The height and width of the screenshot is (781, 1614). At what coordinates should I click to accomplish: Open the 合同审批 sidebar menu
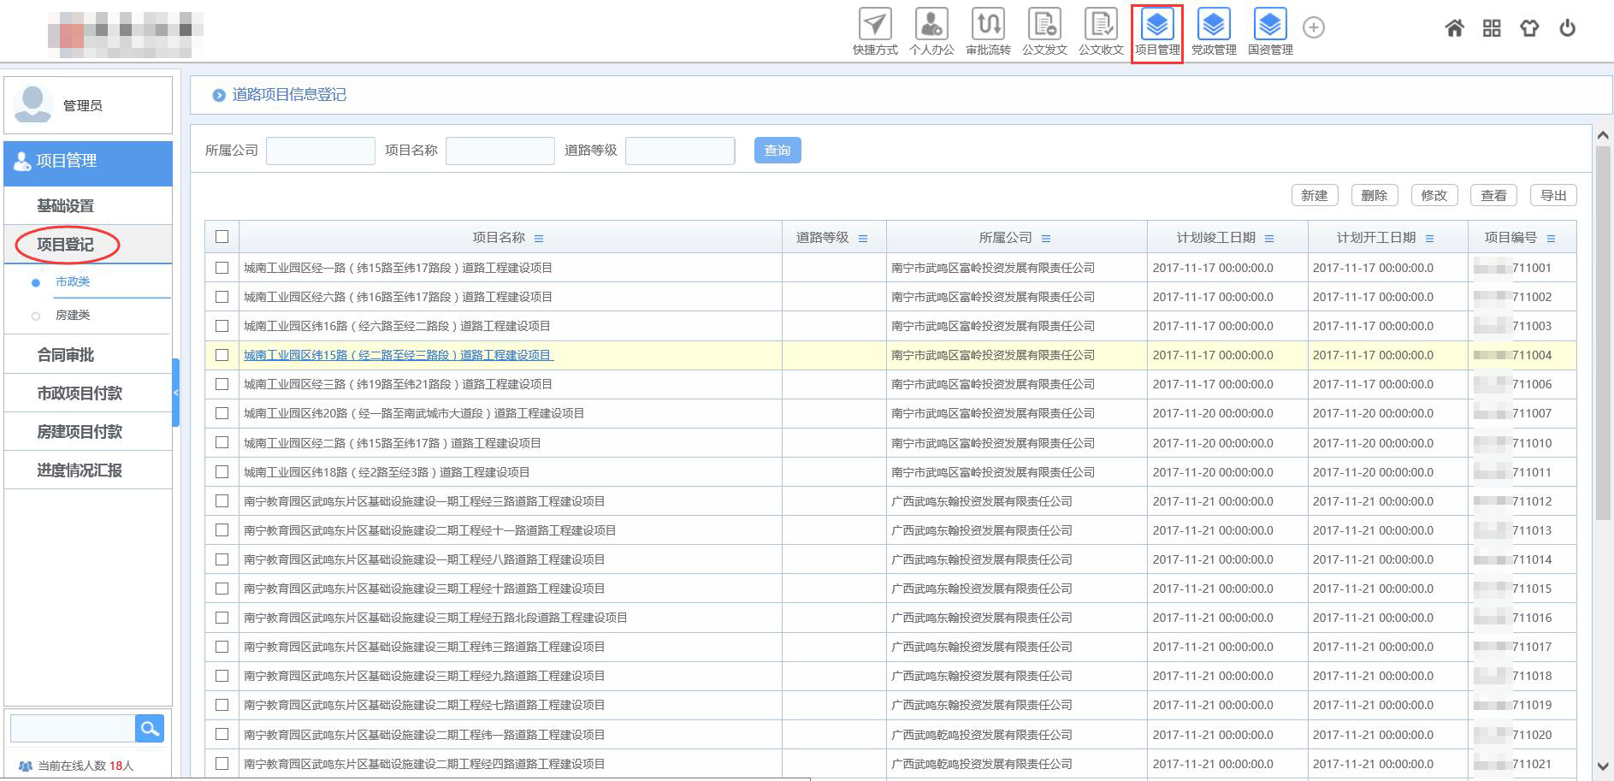66,354
